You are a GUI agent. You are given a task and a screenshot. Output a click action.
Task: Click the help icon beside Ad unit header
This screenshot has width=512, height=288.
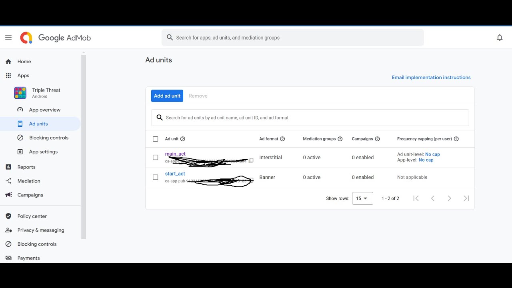point(183,139)
